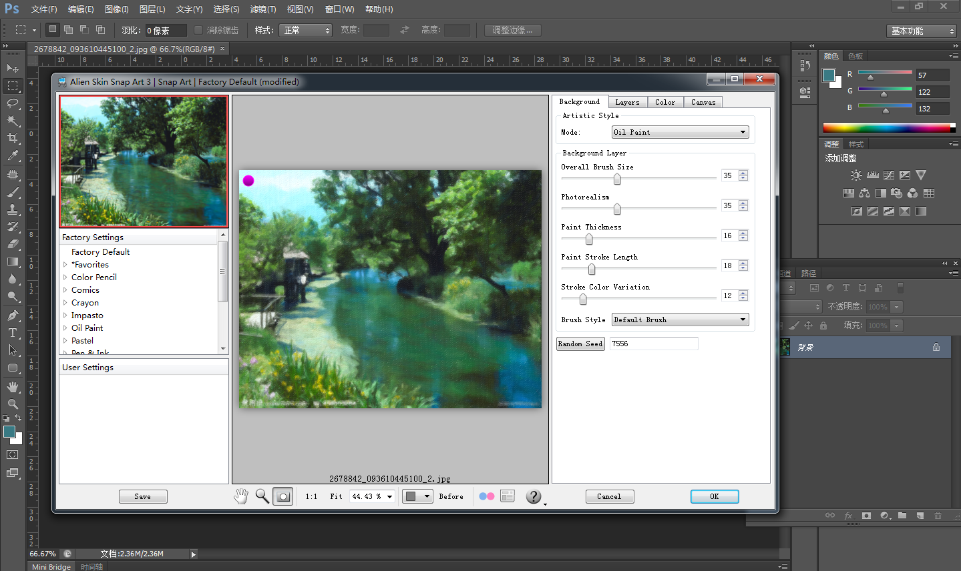
Task: Click the Snap Art hand pan tool
Action: pyautogui.click(x=241, y=496)
